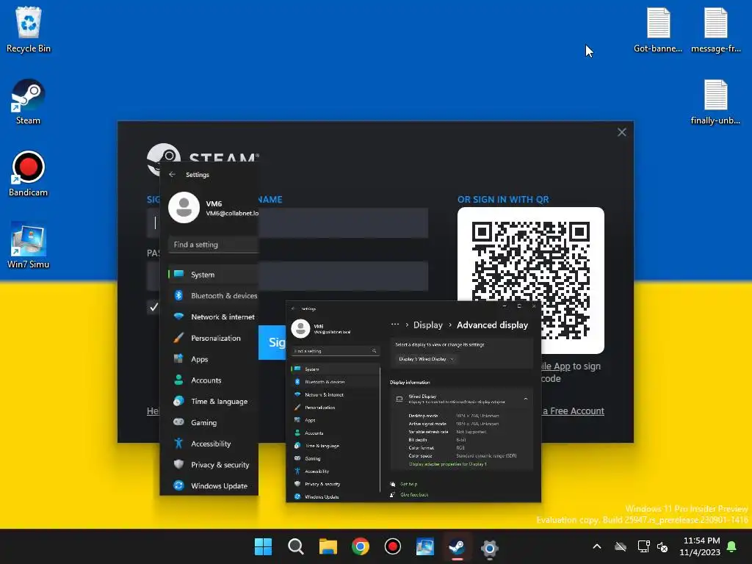The height and width of the screenshot is (564, 752).
Task: Select System in the large Settings sidebar
Action: [x=214, y=275]
